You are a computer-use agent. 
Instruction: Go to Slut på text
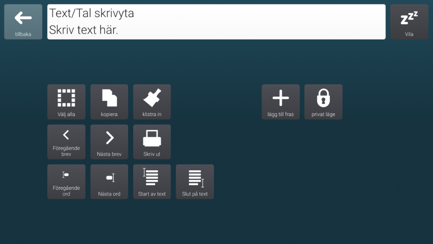[x=195, y=182]
